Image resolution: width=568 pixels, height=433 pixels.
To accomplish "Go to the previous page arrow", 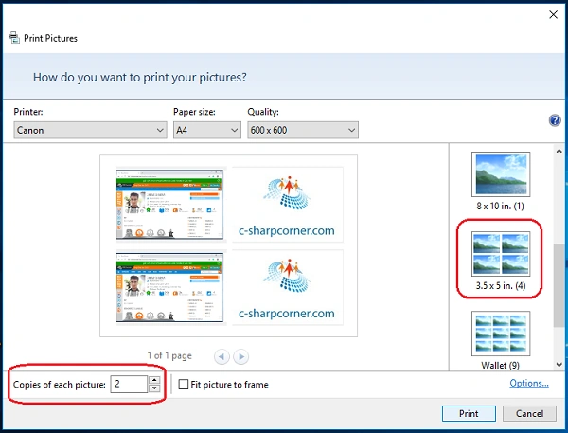I will tap(222, 356).
